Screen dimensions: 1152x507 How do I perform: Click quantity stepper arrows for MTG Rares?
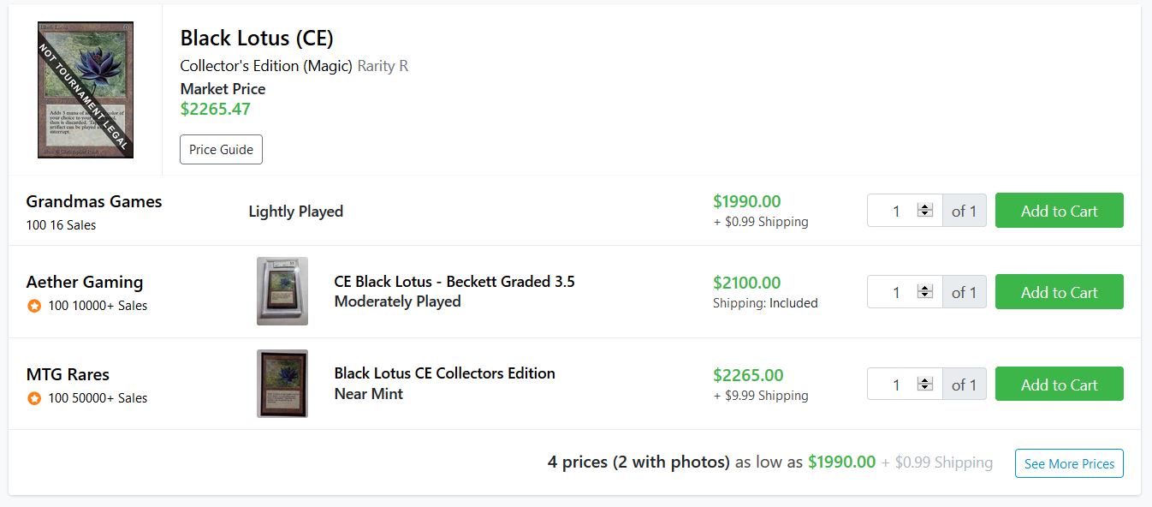924,385
